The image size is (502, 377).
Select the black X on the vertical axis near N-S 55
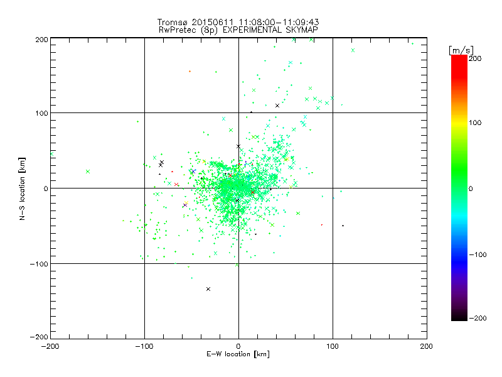[238, 146]
